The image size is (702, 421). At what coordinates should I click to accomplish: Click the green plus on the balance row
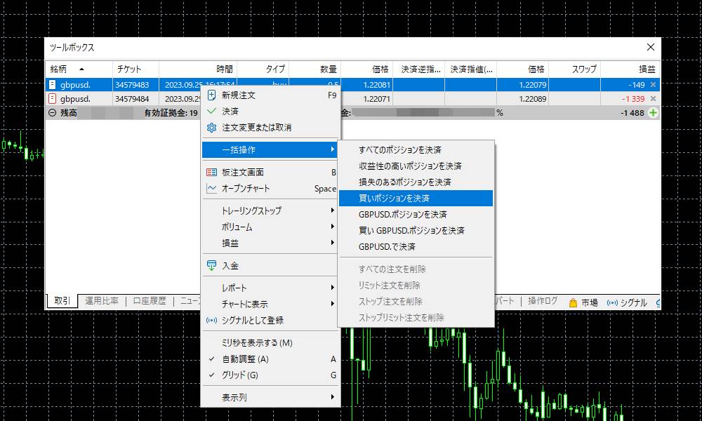point(653,114)
